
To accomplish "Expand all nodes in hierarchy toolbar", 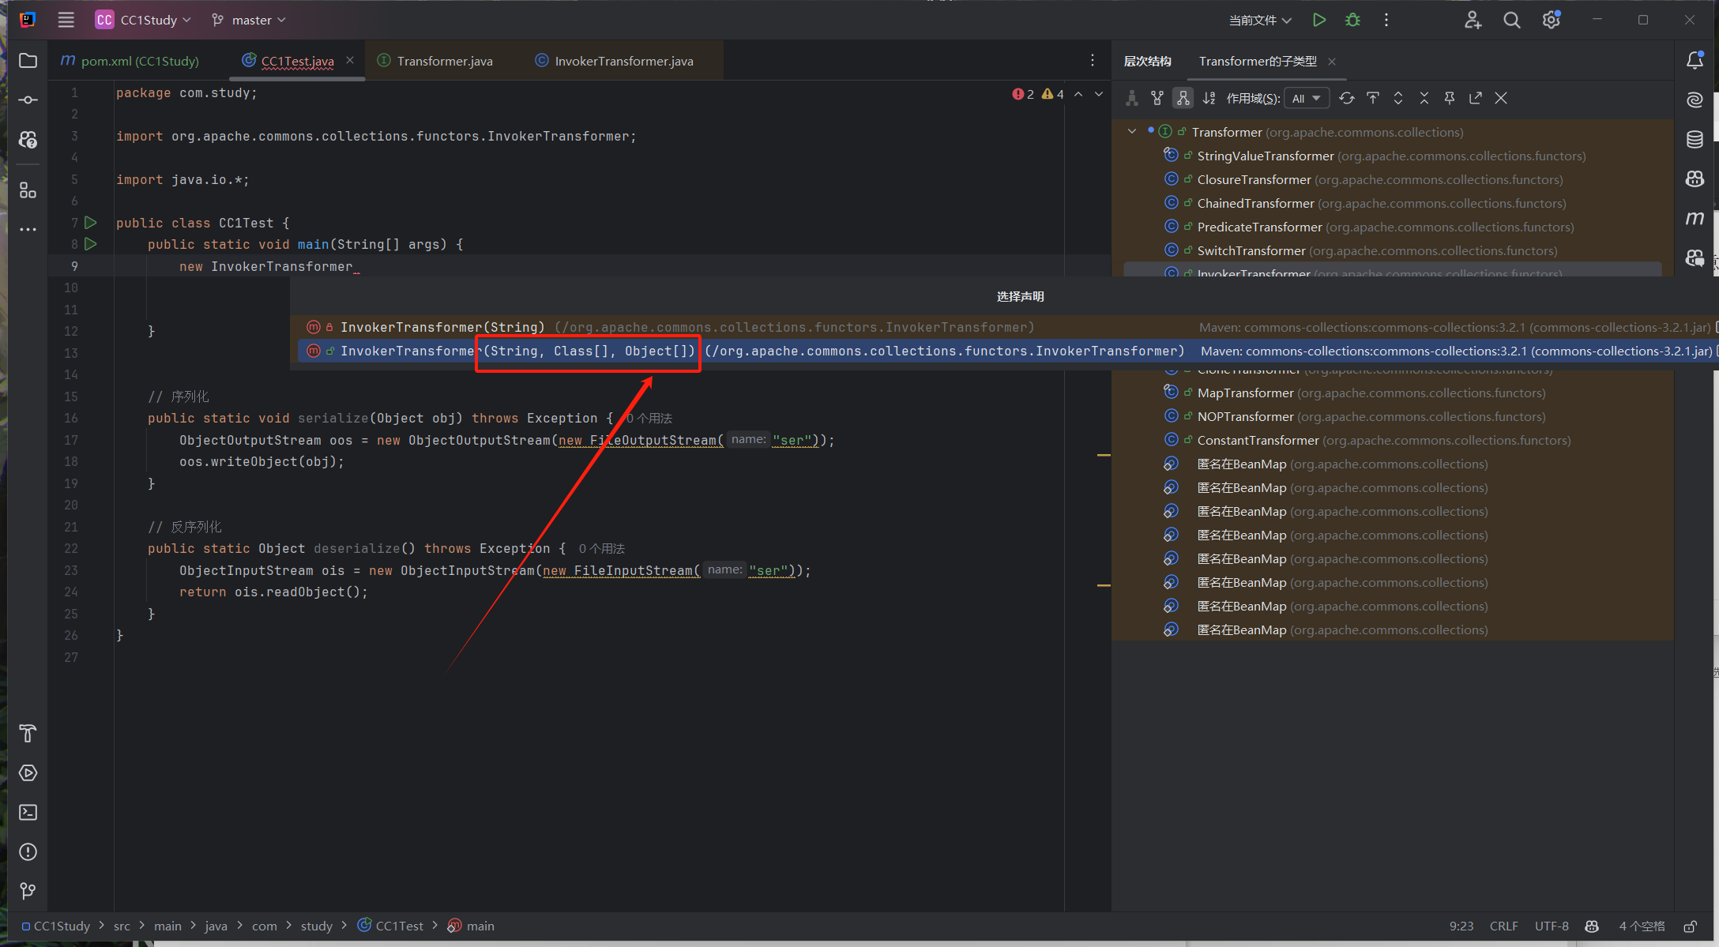I will tap(1398, 98).
